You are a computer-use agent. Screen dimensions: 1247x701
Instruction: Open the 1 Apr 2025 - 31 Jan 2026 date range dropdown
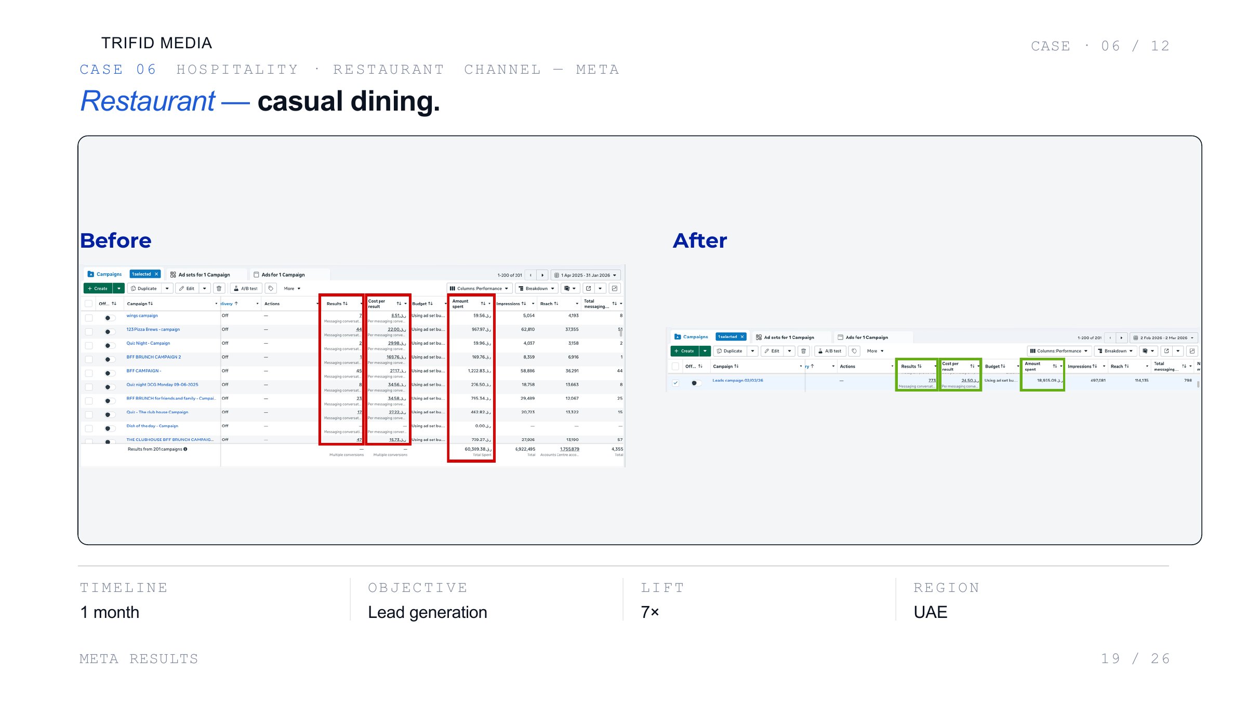pos(586,275)
